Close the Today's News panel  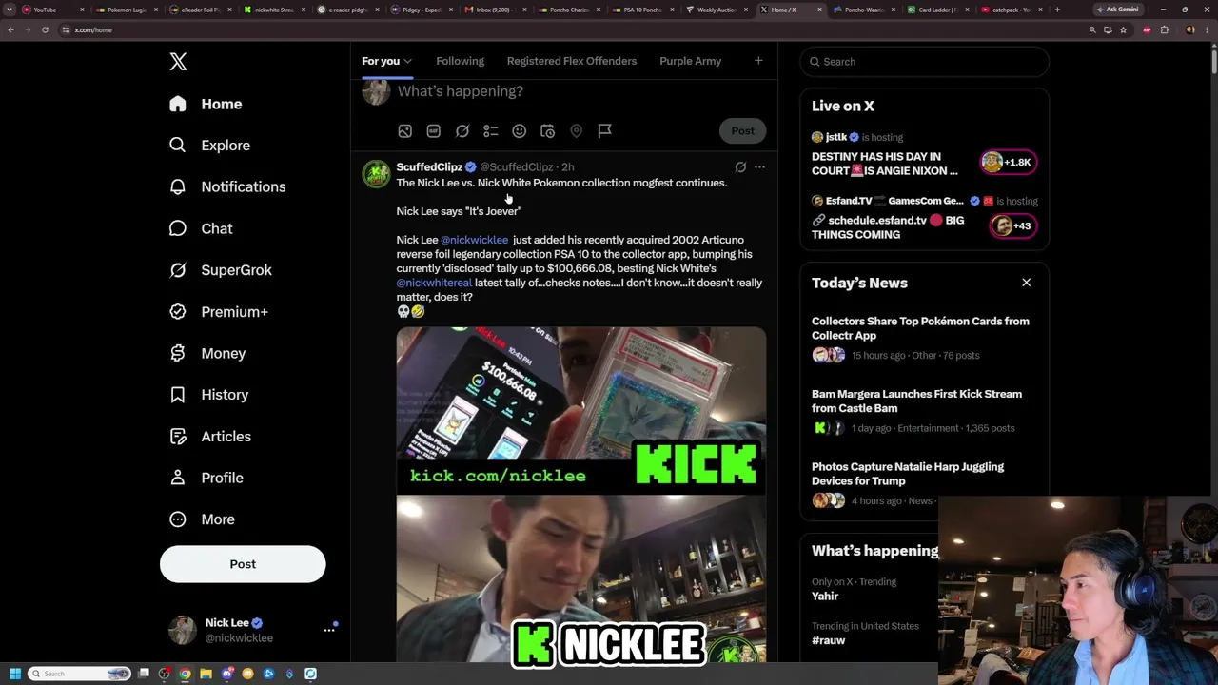point(1026,283)
